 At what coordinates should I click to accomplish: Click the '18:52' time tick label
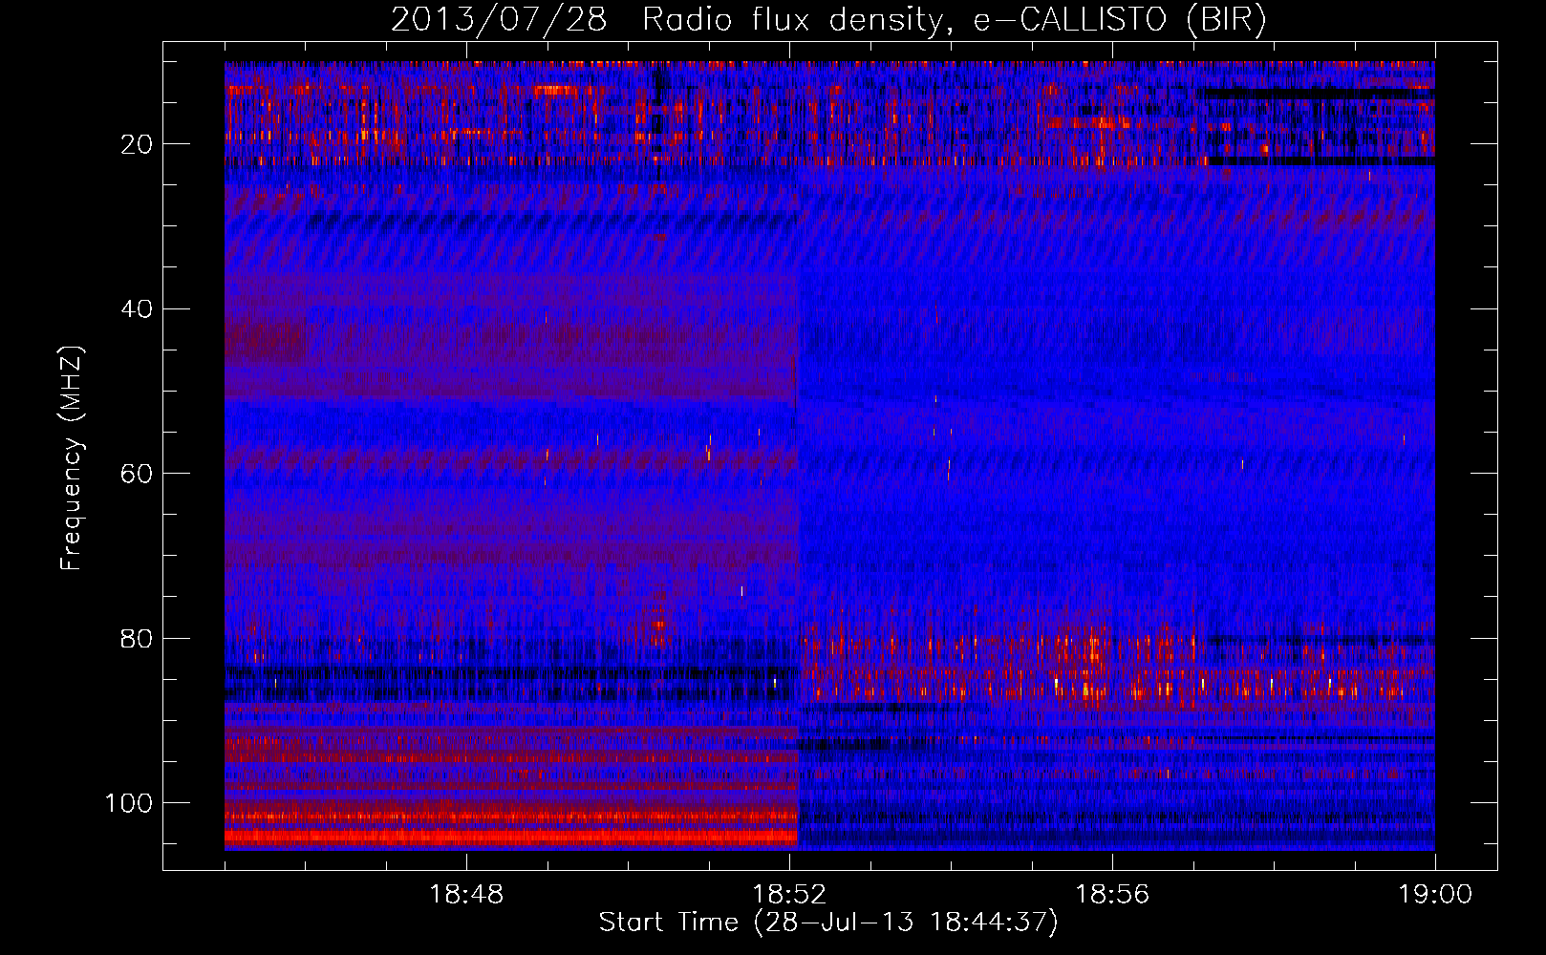(x=789, y=895)
